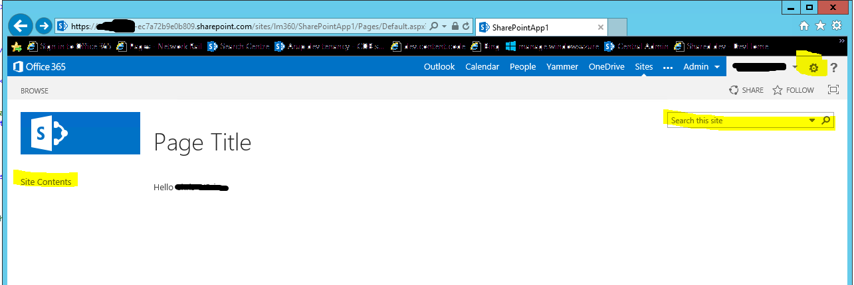Refresh the page in address bar
Image resolution: width=854 pixels, height=285 pixels.
466,27
